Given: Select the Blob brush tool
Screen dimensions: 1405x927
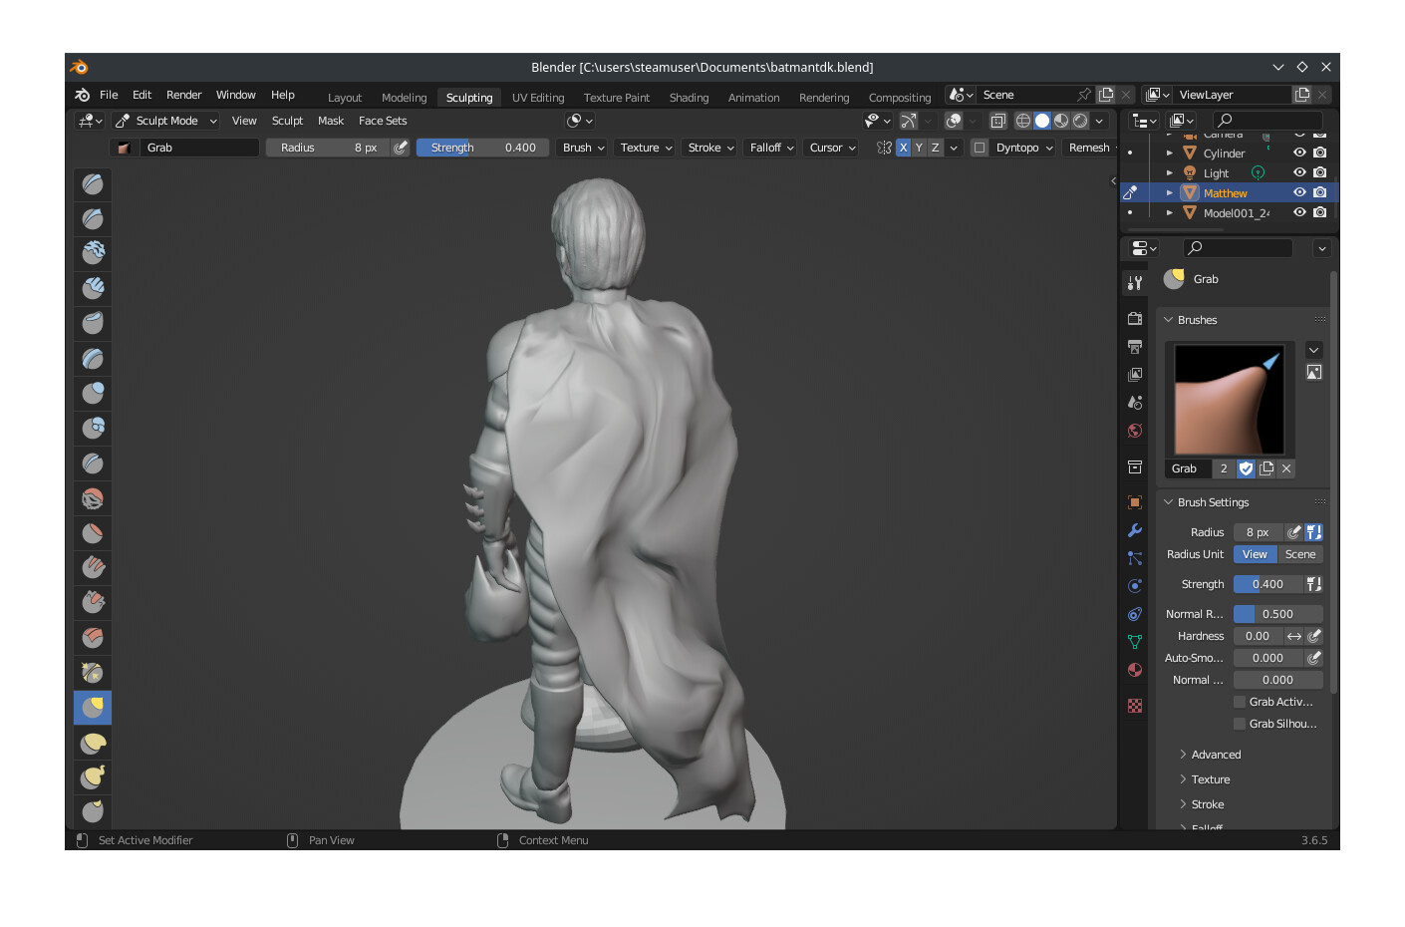Looking at the screenshot, I should click(x=93, y=428).
